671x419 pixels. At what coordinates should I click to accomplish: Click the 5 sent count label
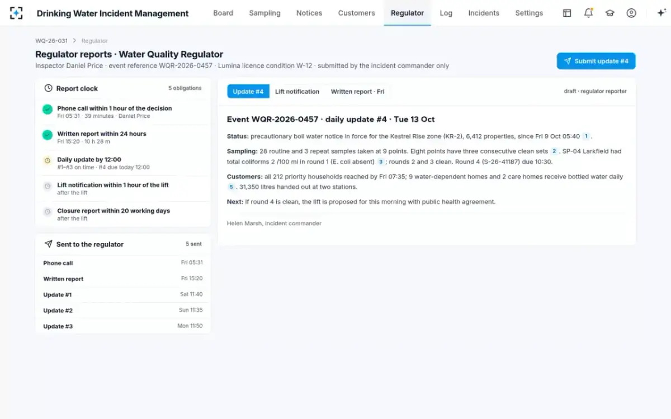click(194, 244)
